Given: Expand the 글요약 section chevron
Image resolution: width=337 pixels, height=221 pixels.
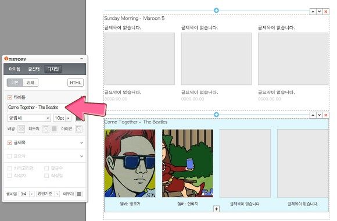Looking at the screenshot, I should (82, 156).
